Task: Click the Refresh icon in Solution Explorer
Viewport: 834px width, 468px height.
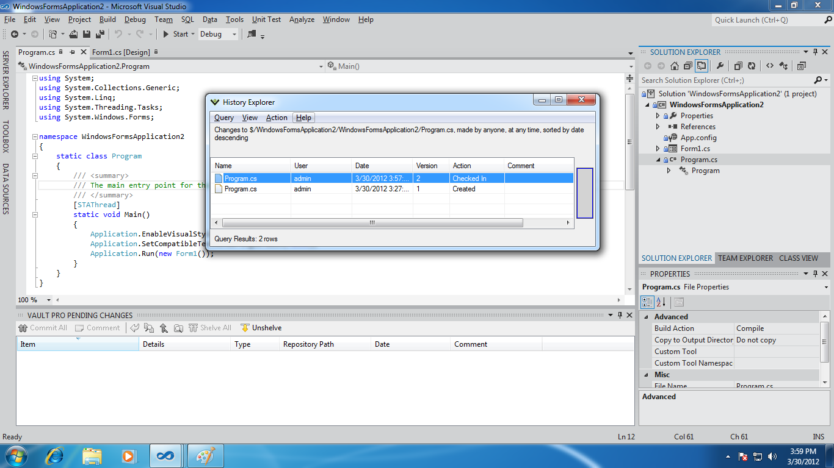Action: click(752, 66)
